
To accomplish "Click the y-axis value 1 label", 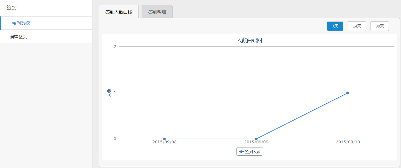I will click(115, 93).
